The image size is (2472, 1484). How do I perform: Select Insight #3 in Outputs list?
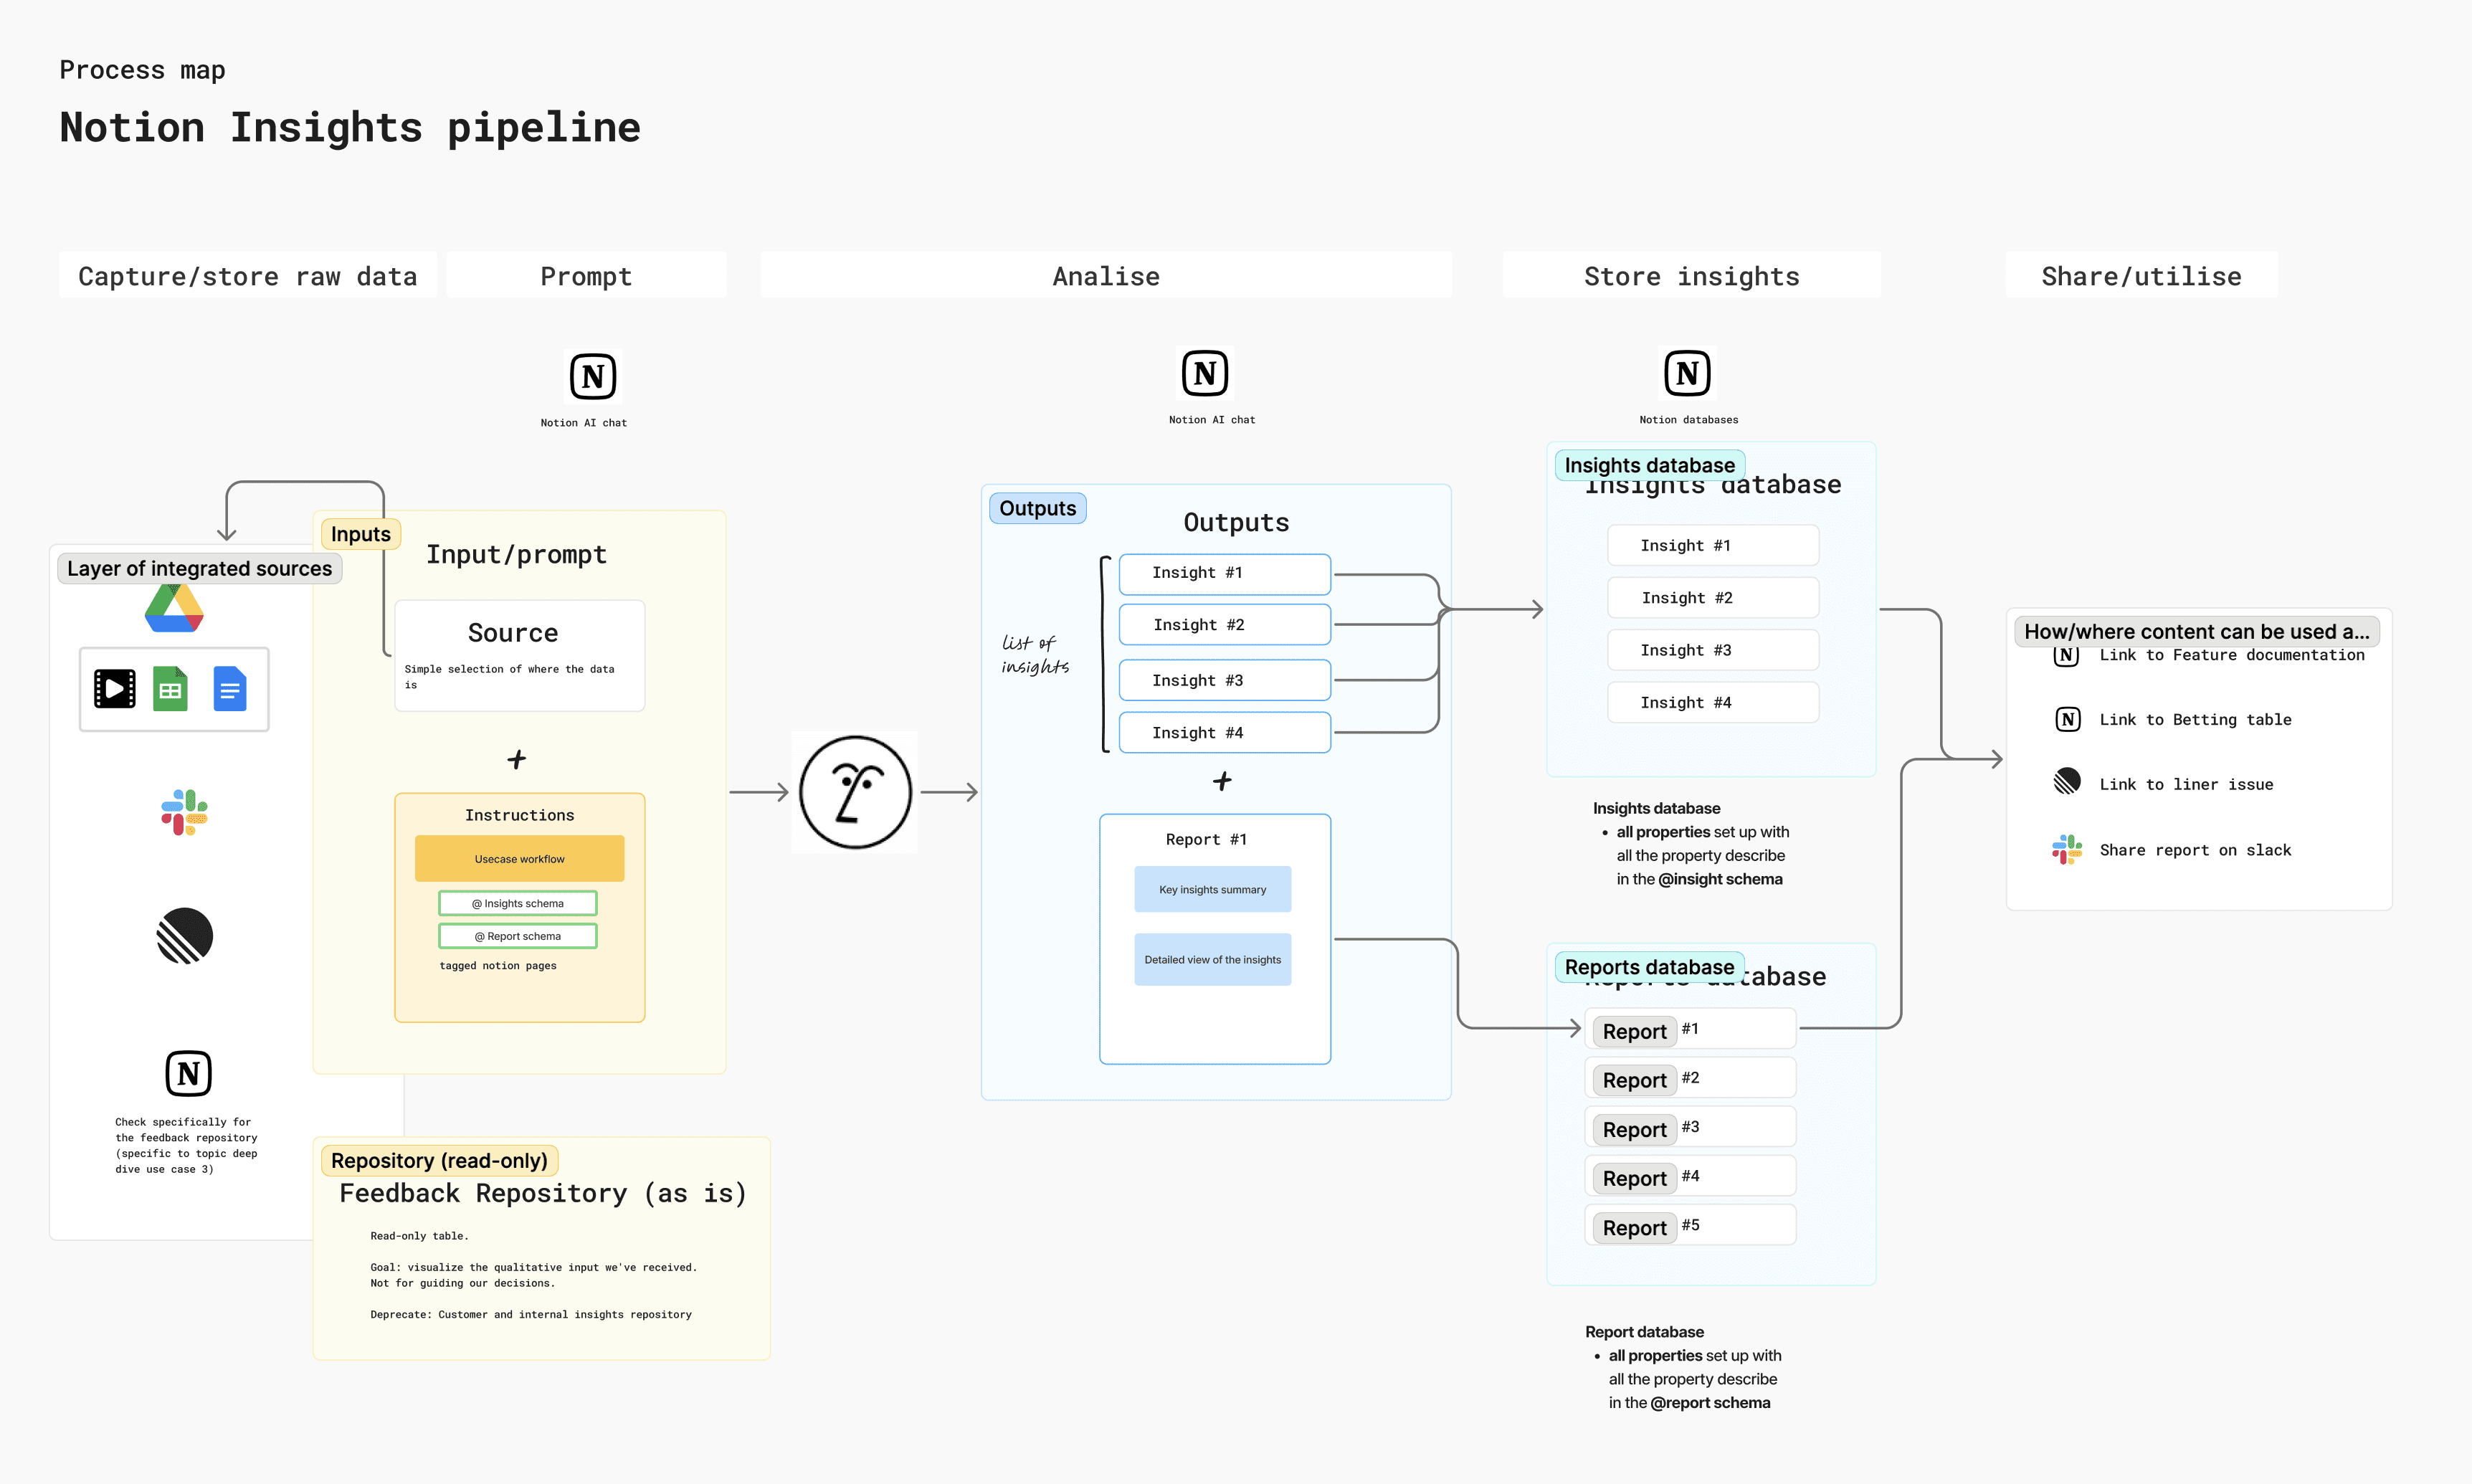[x=1224, y=680]
